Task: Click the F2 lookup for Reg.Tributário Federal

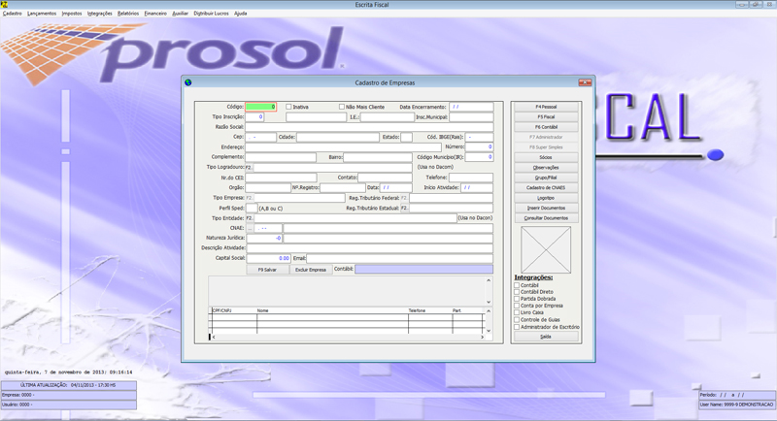Action: click(x=404, y=198)
